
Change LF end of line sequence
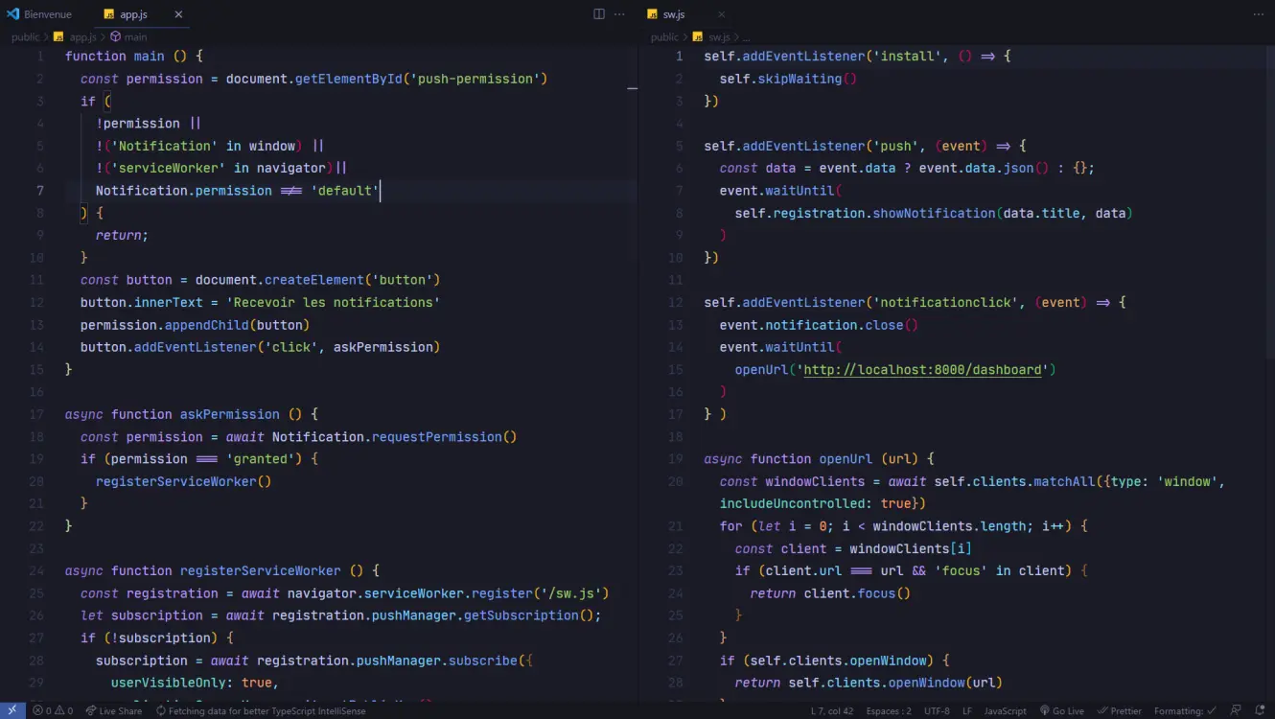(967, 710)
